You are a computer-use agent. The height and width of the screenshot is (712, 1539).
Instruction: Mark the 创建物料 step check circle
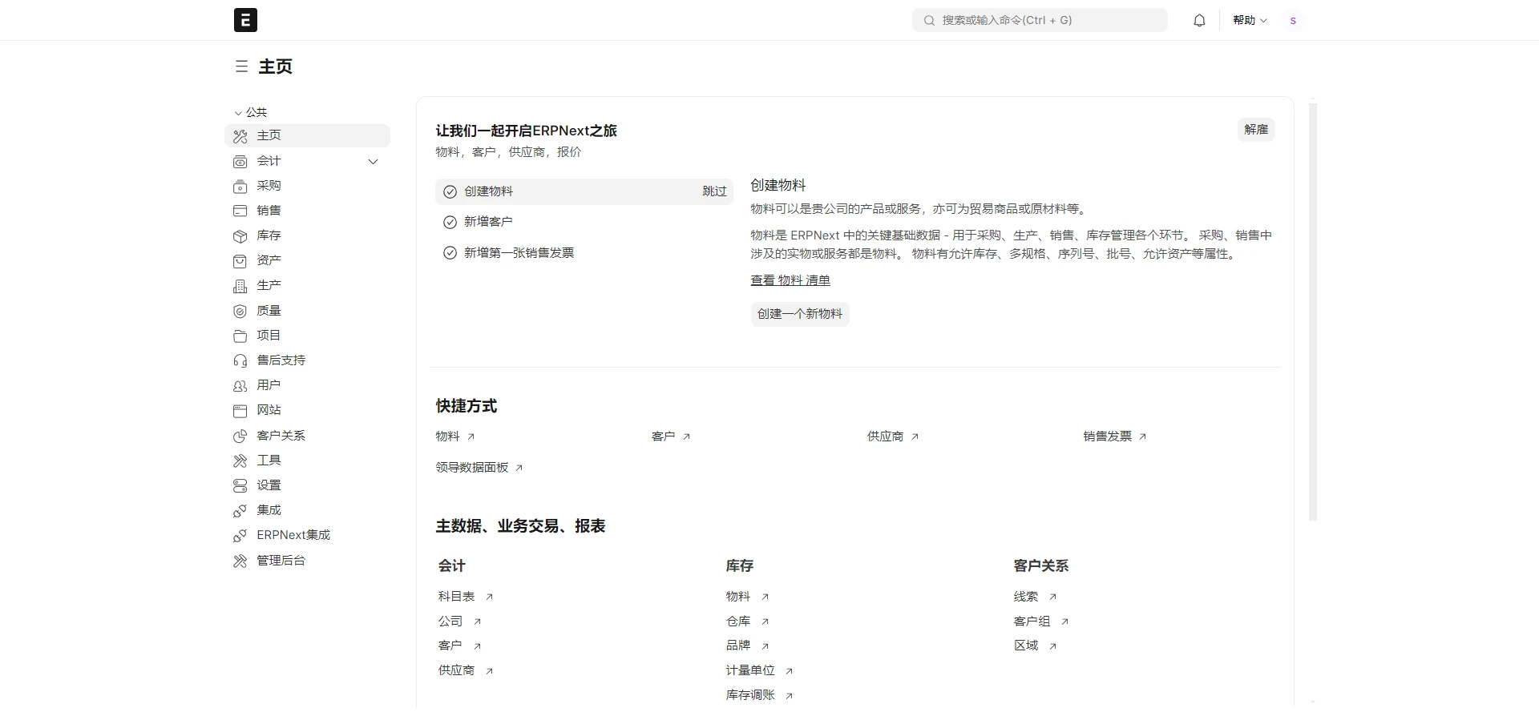tap(450, 191)
